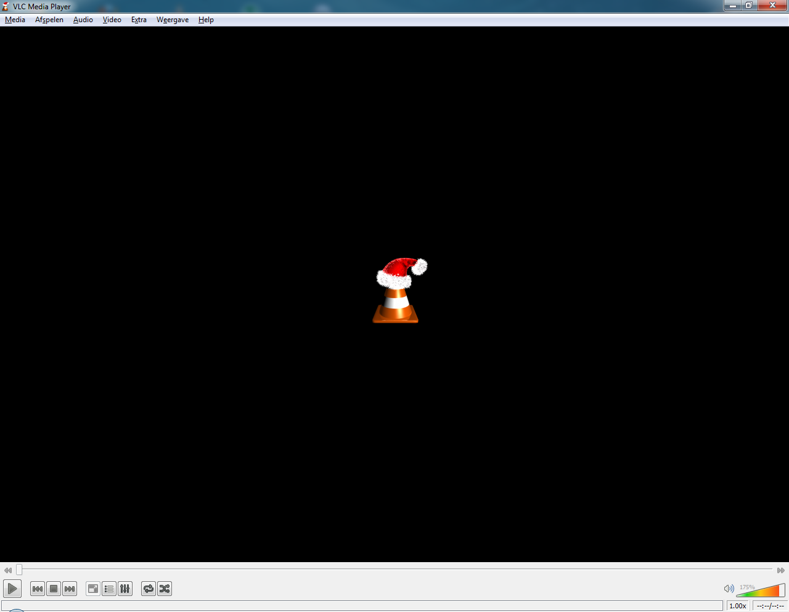789x612 pixels.
Task: Minimize the VLC window
Action: pos(732,6)
